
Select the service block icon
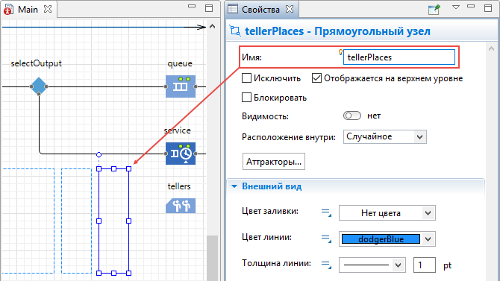click(181, 154)
